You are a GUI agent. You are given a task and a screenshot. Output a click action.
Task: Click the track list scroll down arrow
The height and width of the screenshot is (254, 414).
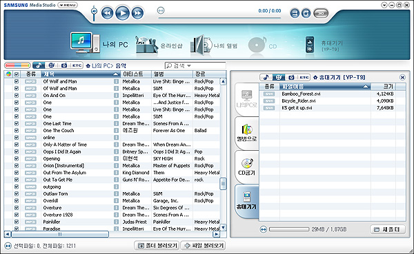(223, 227)
